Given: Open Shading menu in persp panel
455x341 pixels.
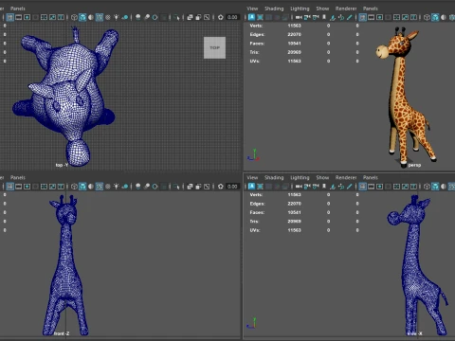Looking at the screenshot, I should point(274,9).
